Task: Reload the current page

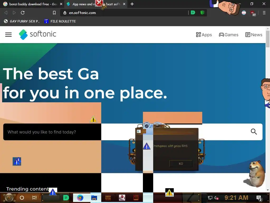Action: pyautogui.click(x=23, y=13)
